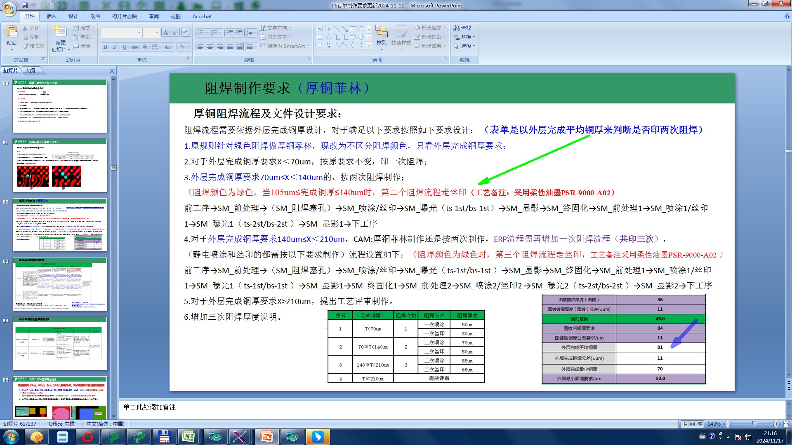Image resolution: width=792 pixels, height=445 pixels.
Task: Toggle Bold formatting
Action: tap(105, 47)
